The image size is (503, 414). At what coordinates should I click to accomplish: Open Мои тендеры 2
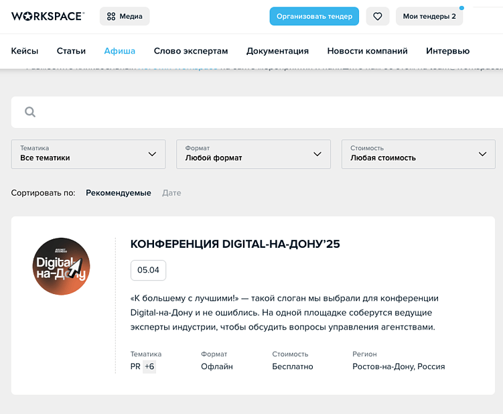click(429, 16)
